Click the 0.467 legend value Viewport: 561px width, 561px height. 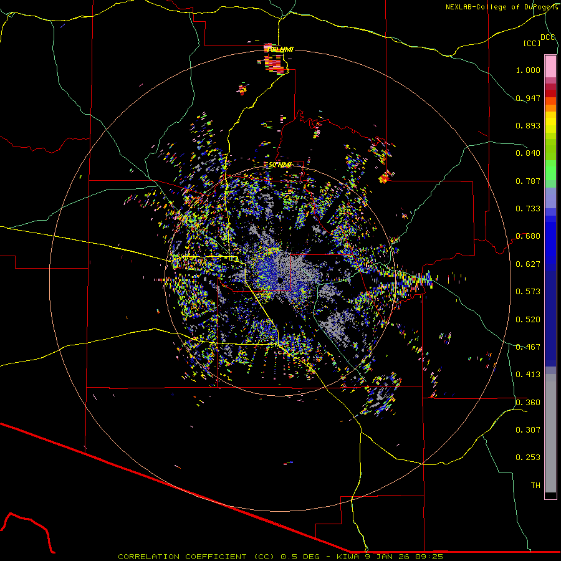tap(528, 347)
